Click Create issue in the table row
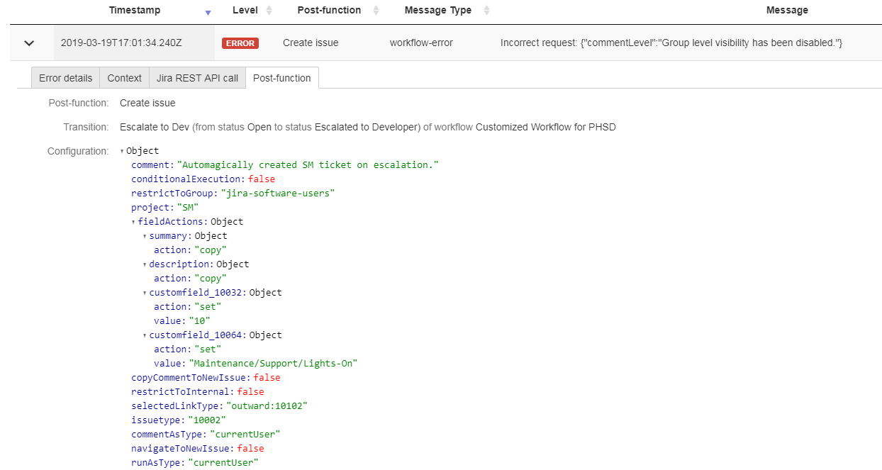This screenshot has width=882, height=470. 311,43
